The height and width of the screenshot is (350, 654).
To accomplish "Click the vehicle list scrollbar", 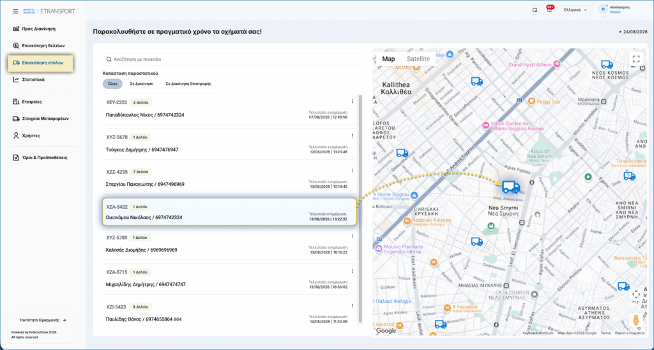I will tap(360, 209).
